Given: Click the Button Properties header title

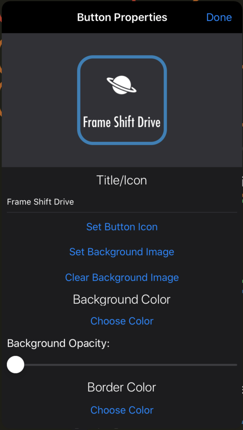Looking at the screenshot, I should pos(122,17).
